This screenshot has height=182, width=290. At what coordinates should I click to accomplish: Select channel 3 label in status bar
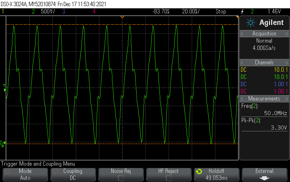point(64,12)
